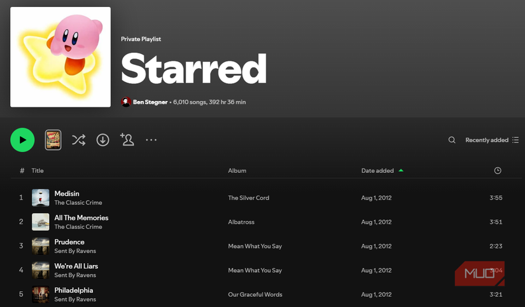Play the Starred playlist with green button
The width and height of the screenshot is (525, 307).
pos(22,140)
